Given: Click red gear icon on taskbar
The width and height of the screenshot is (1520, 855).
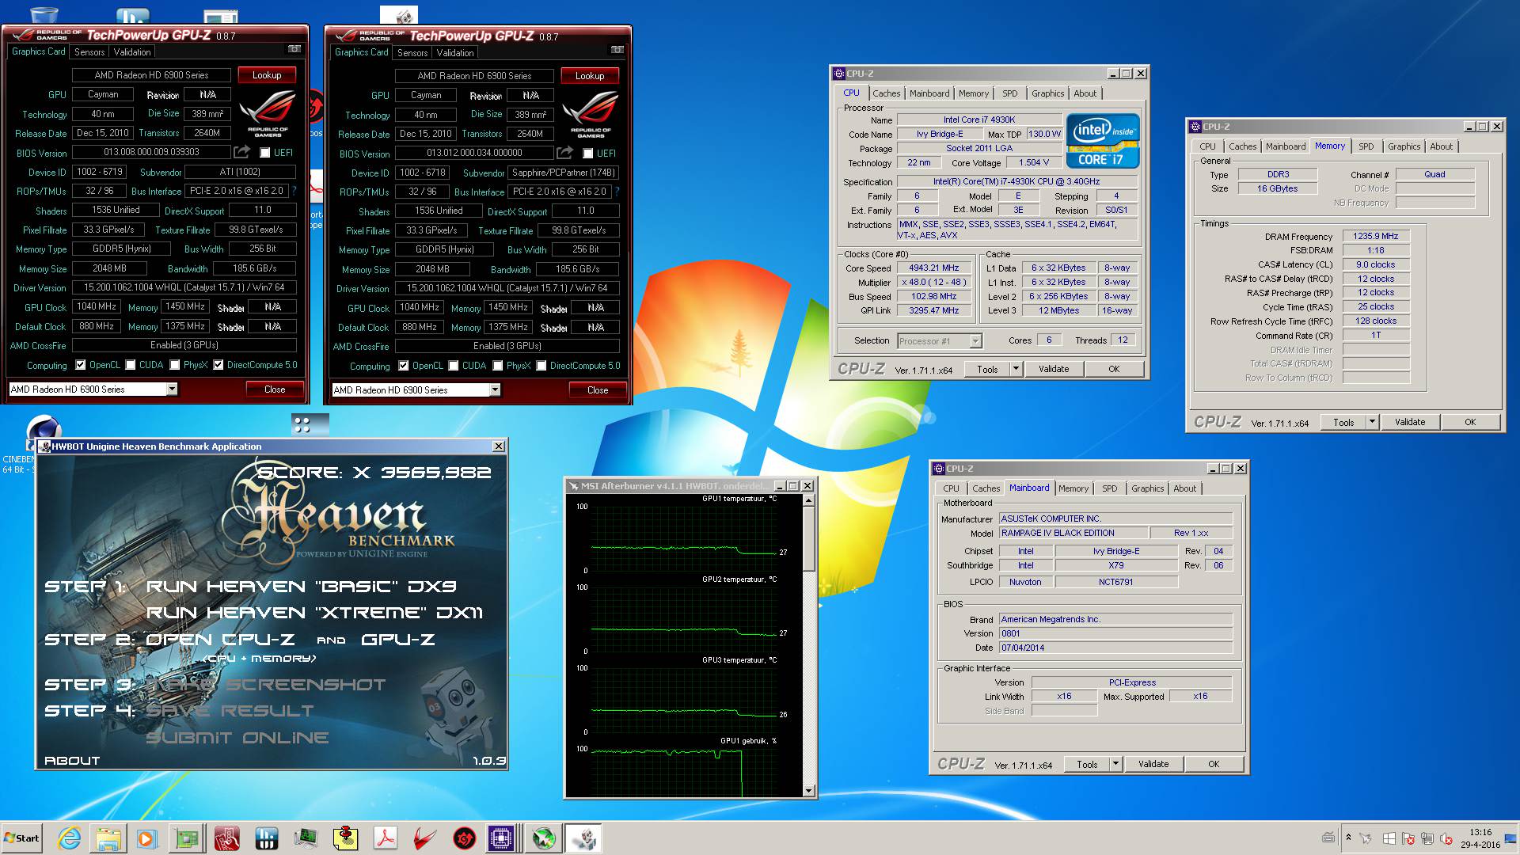Looking at the screenshot, I should tap(465, 838).
